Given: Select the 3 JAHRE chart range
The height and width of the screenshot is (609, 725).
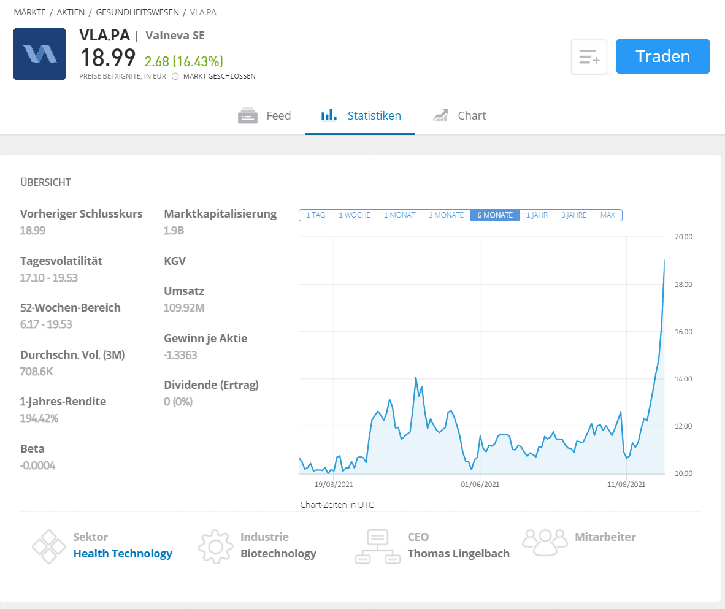Looking at the screenshot, I should coord(573,215).
